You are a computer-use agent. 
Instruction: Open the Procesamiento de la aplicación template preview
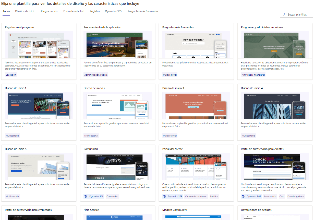tap(118, 45)
